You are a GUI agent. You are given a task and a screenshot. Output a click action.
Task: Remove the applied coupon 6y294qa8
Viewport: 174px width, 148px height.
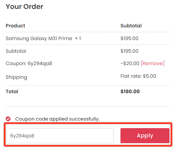[x=153, y=63]
